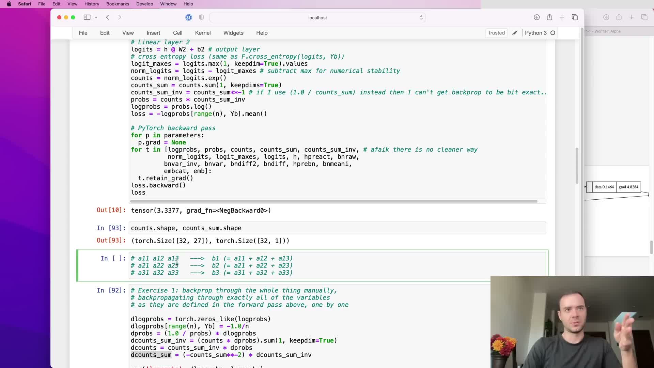Expand the Jupyter Widgets menu

[x=233, y=33]
